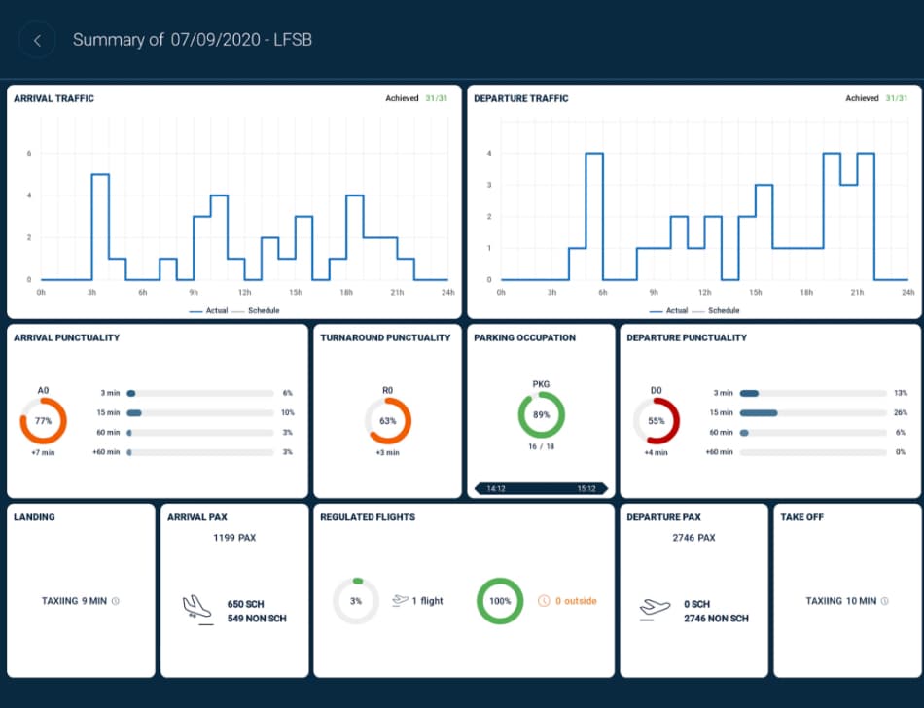Go back using the arrow button
Screen dimensions: 924x708
point(37,40)
